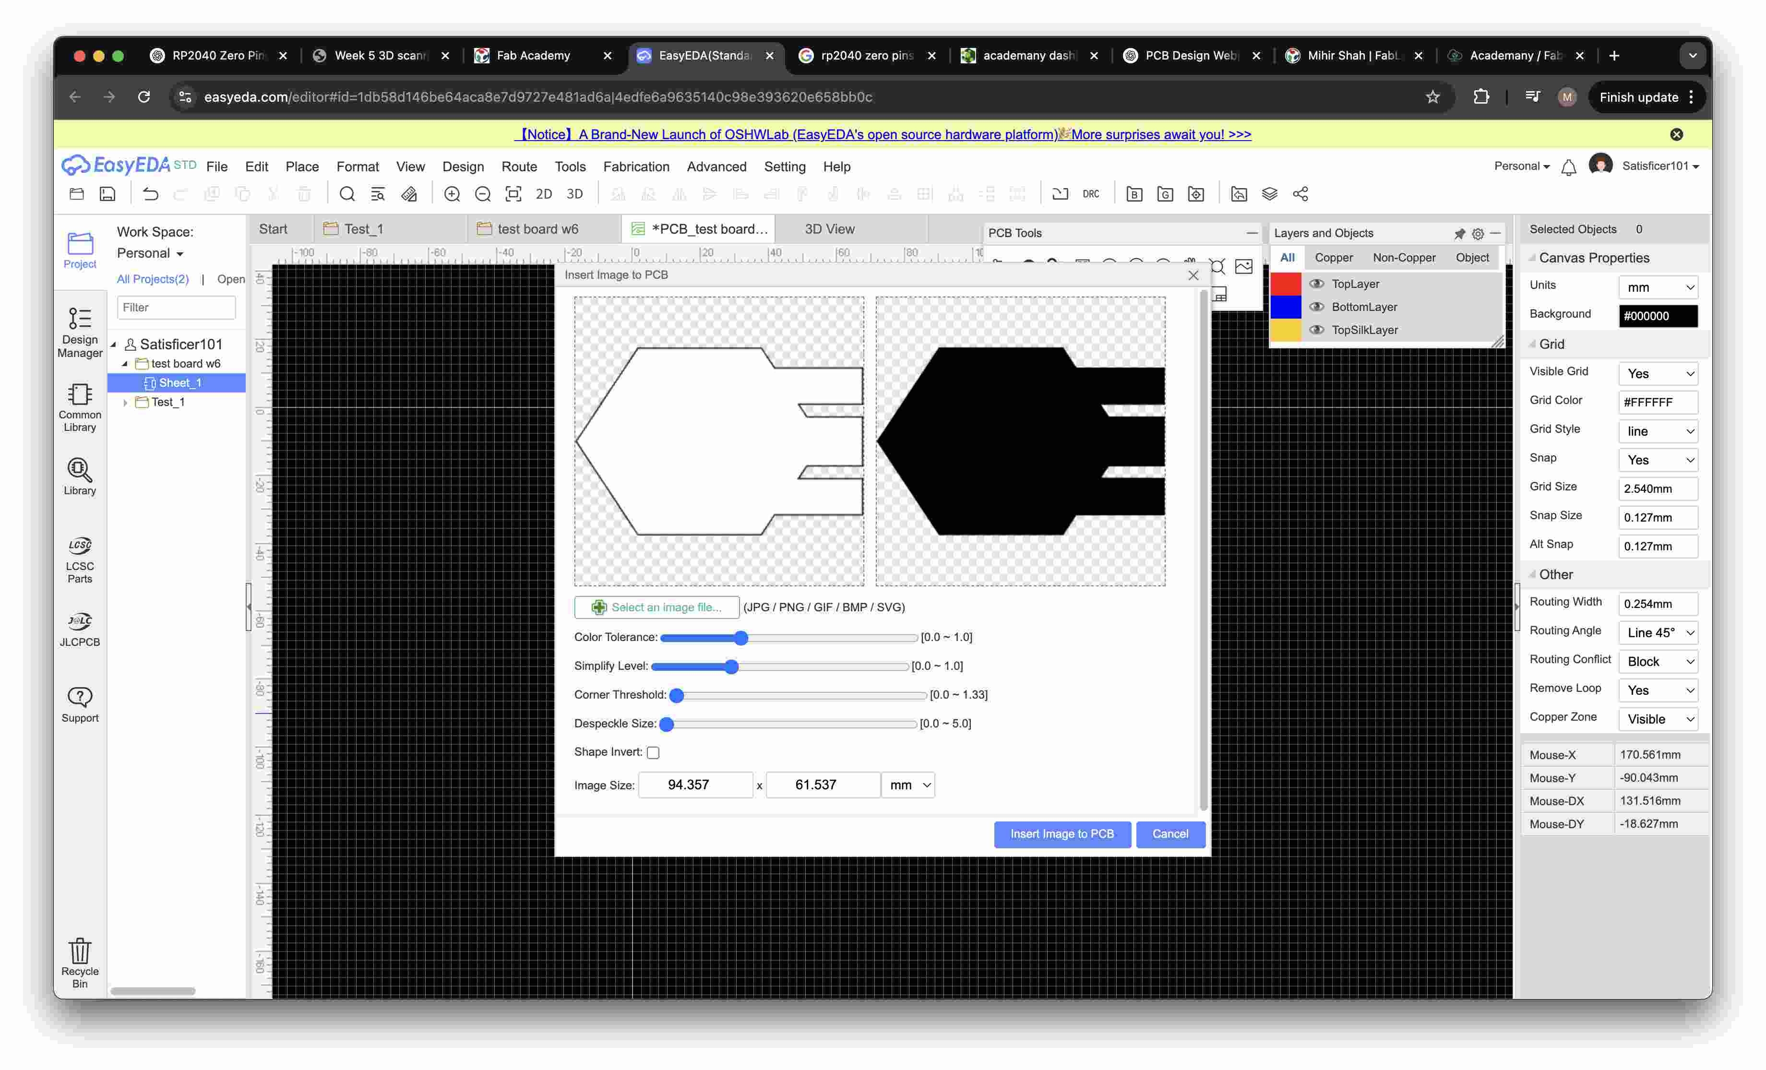Click the Grid Size value field
Viewport: 1766px width, 1070px height.
click(x=1658, y=489)
